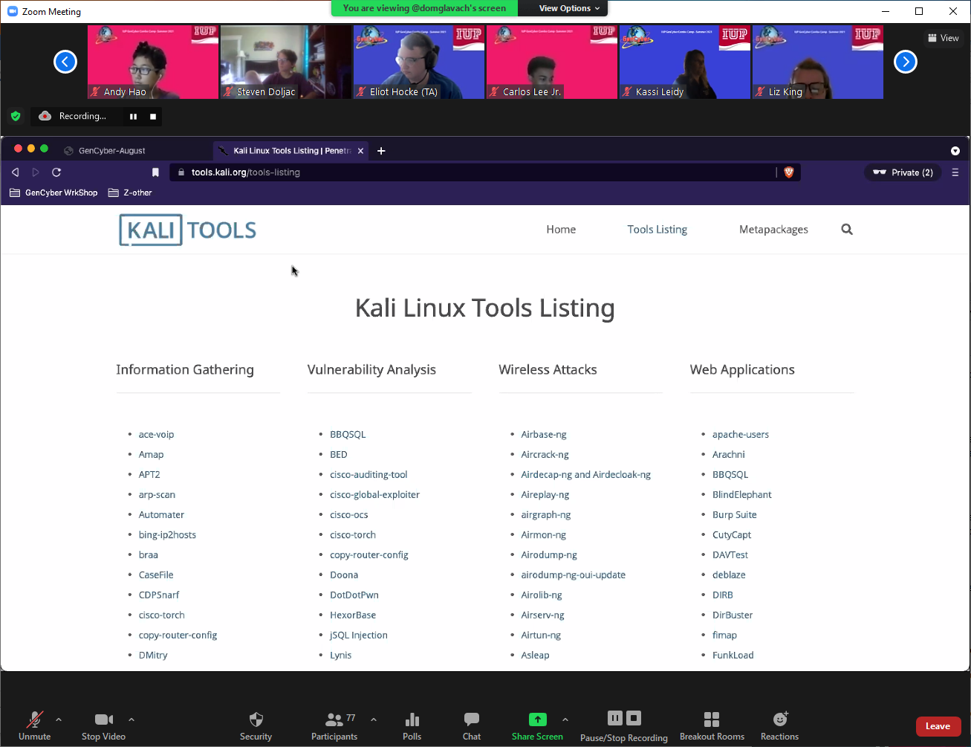
Task: Click the macOS green maximize dot on browser
Action: (44, 149)
